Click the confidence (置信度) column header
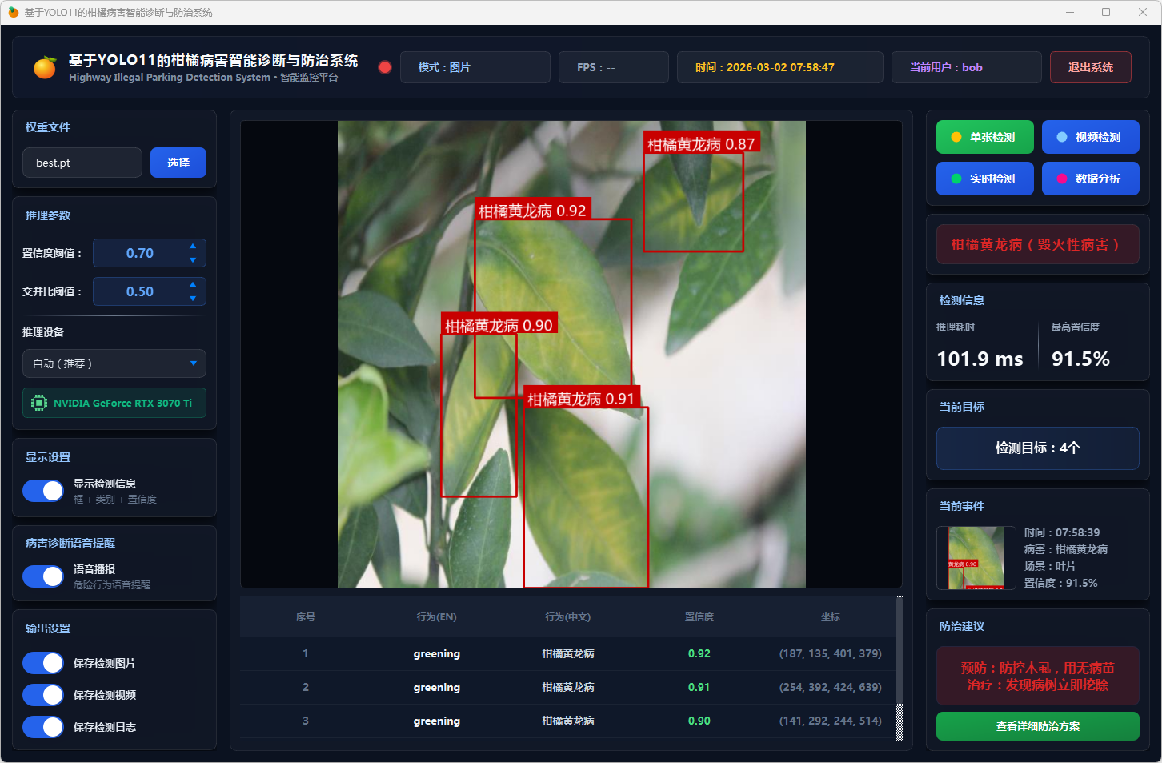1162x763 pixels. pos(699,617)
